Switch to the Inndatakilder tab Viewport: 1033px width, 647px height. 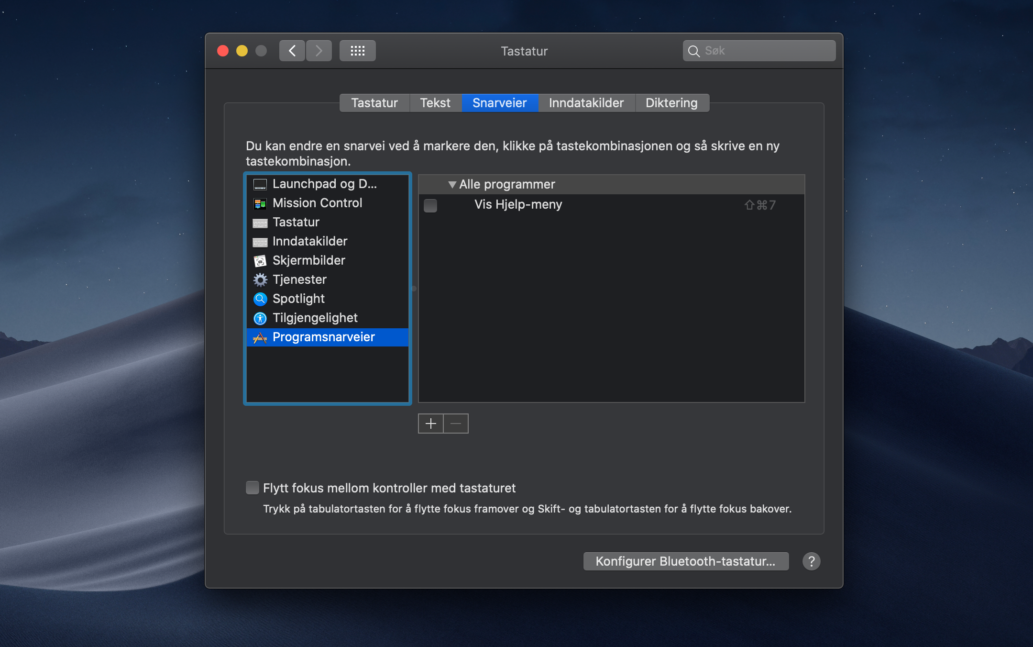(586, 103)
